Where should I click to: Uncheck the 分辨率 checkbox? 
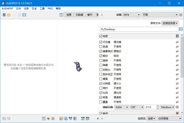101,83
